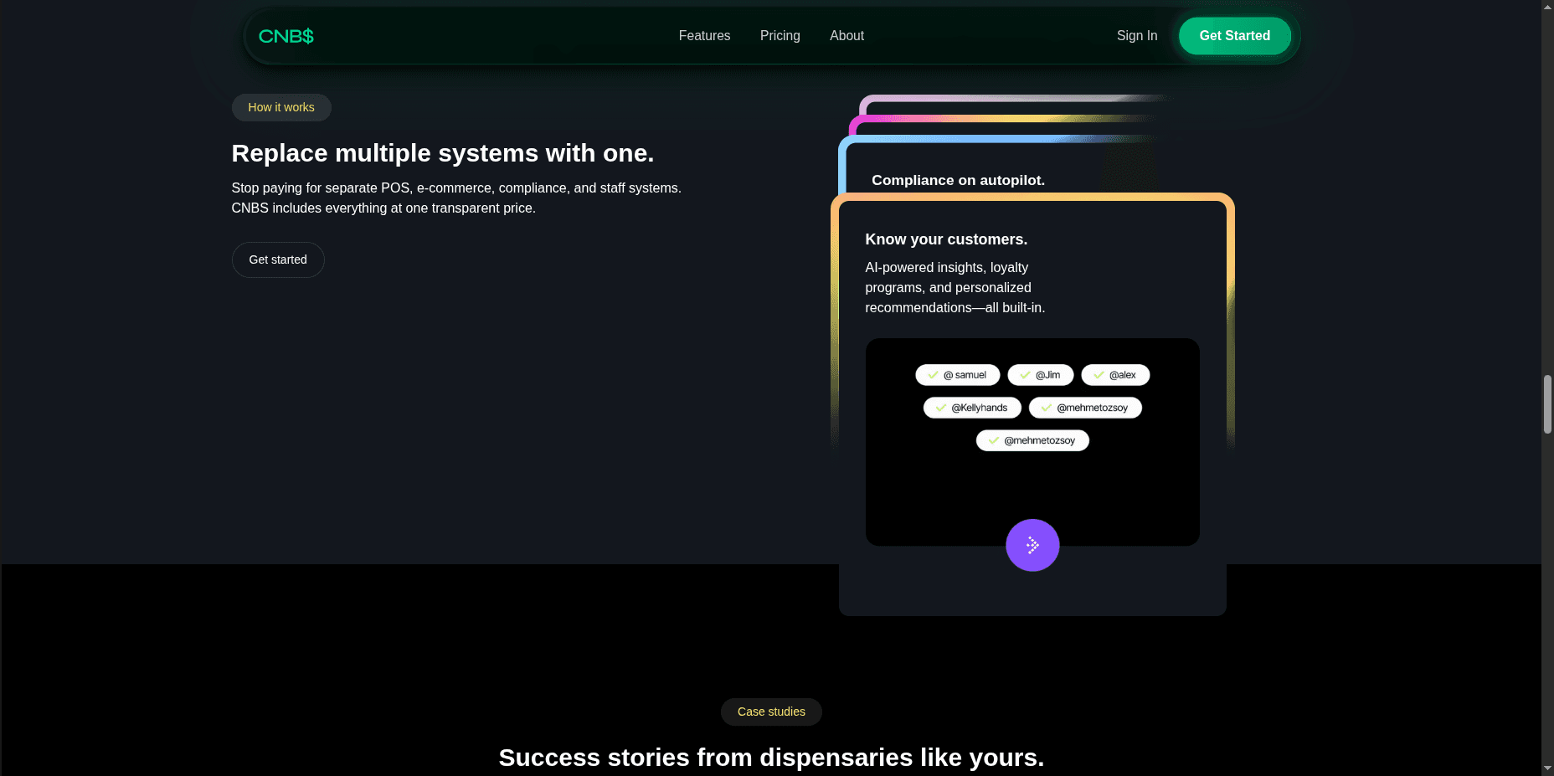Click the checkmark on the @samuel tag
1554x776 pixels.
point(933,375)
